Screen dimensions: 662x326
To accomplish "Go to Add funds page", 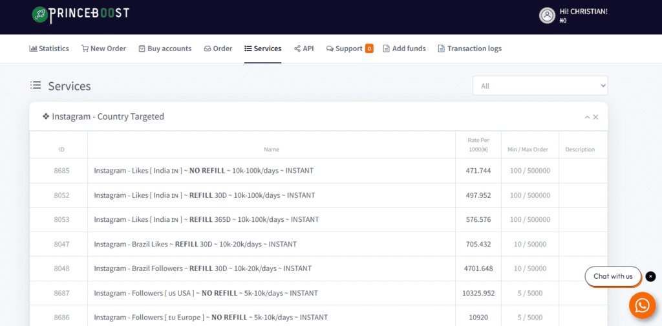I will [x=404, y=49].
